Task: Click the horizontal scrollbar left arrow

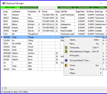Action: pos(2,88)
